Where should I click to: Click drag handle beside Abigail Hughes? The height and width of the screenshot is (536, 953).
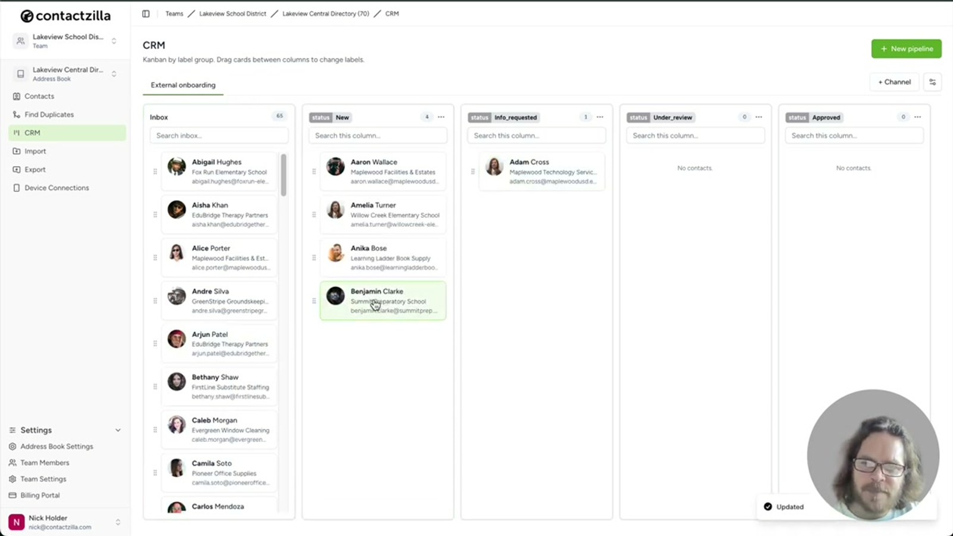(x=155, y=172)
